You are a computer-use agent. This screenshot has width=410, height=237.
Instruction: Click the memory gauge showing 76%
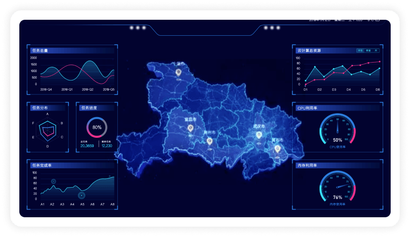337,188
